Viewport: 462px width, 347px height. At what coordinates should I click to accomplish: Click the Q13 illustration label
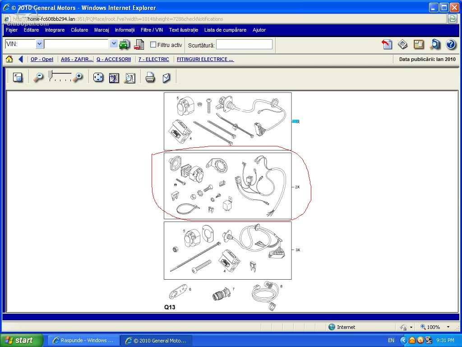click(x=170, y=307)
